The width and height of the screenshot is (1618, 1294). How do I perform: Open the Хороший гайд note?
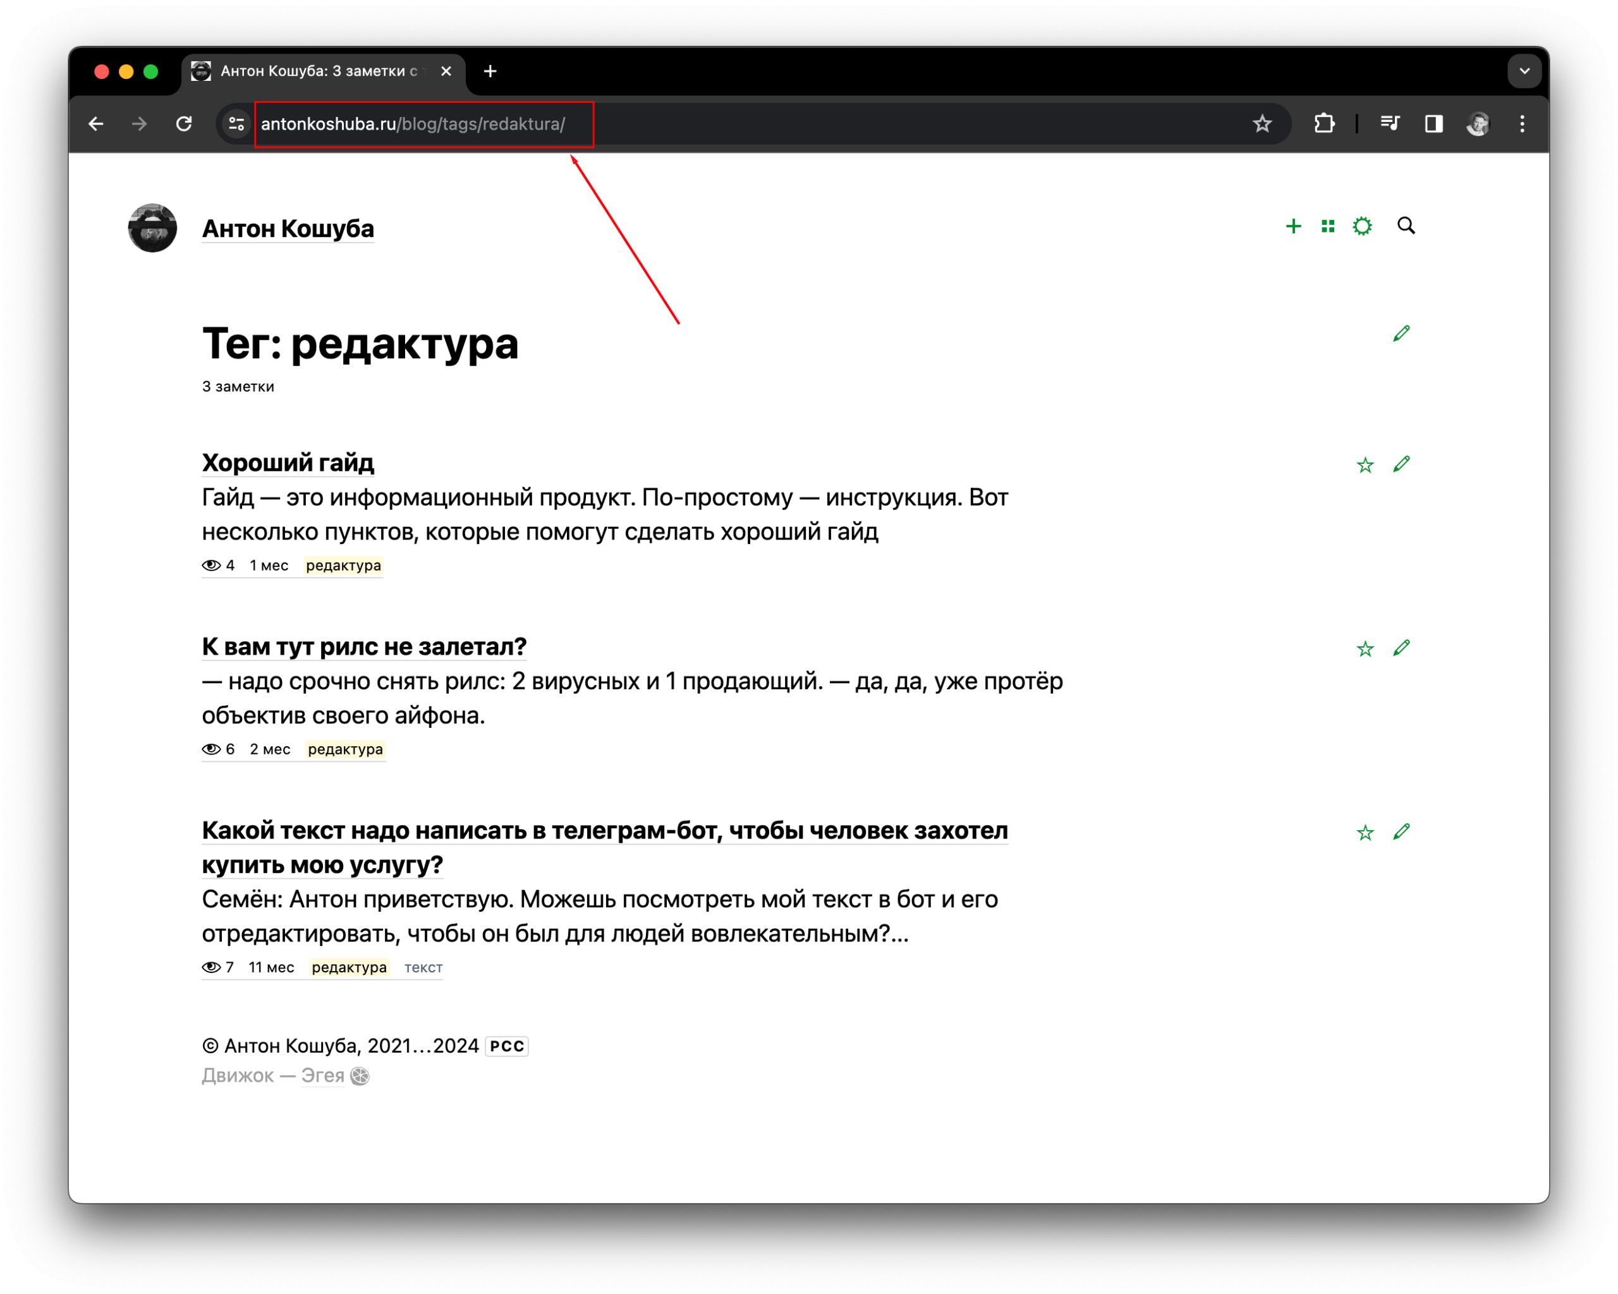click(288, 463)
